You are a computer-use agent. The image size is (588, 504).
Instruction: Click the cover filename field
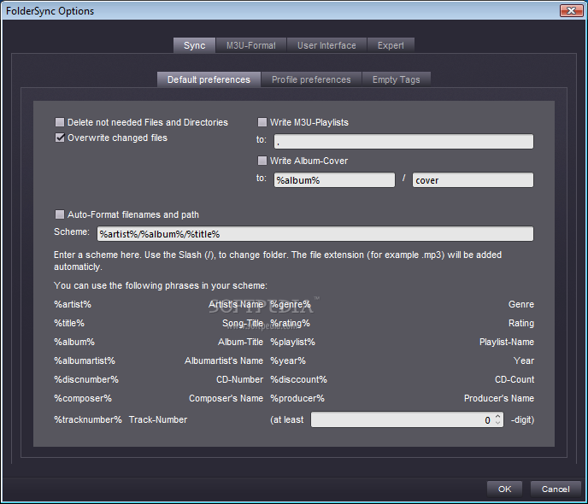click(473, 180)
